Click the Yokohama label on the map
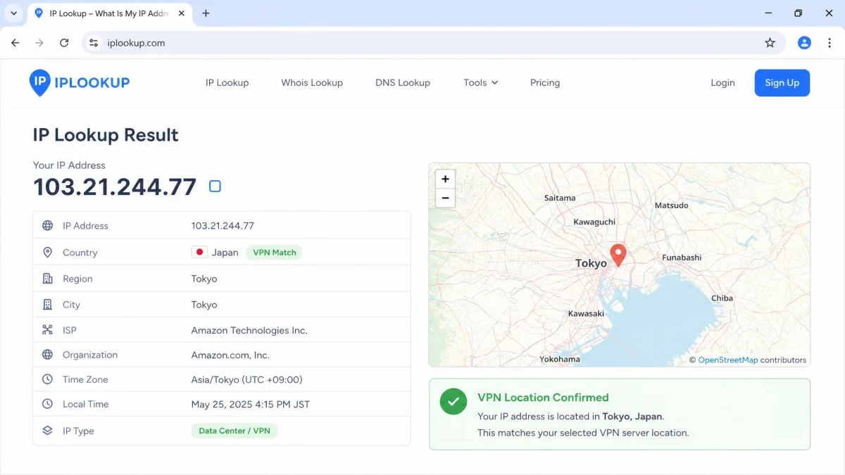The width and height of the screenshot is (845, 475). click(560, 359)
